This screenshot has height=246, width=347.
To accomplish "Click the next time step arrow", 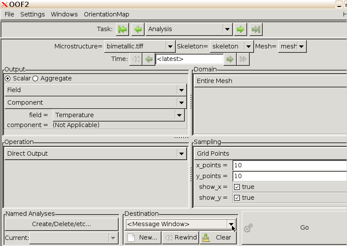I will (230, 59).
